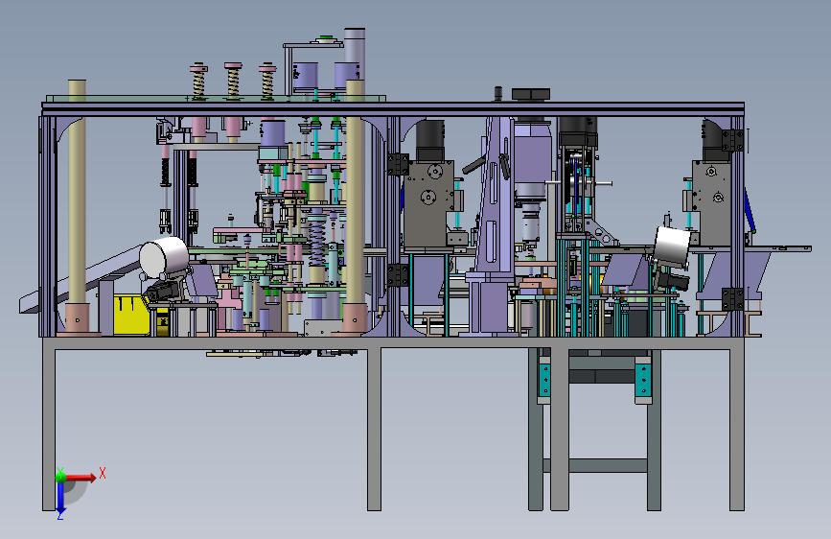Select the output tray extending from the right side

pos(776,248)
